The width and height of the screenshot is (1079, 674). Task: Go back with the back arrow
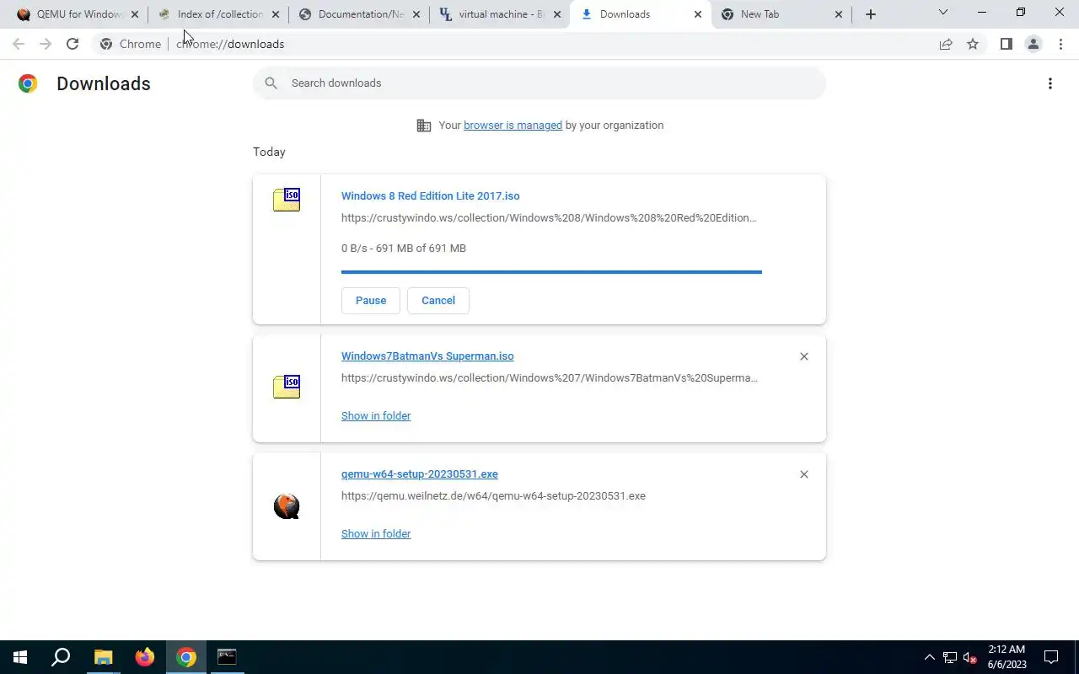pos(19,44)
